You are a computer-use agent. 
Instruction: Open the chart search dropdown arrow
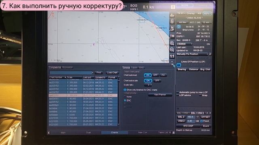click(93, 72)
